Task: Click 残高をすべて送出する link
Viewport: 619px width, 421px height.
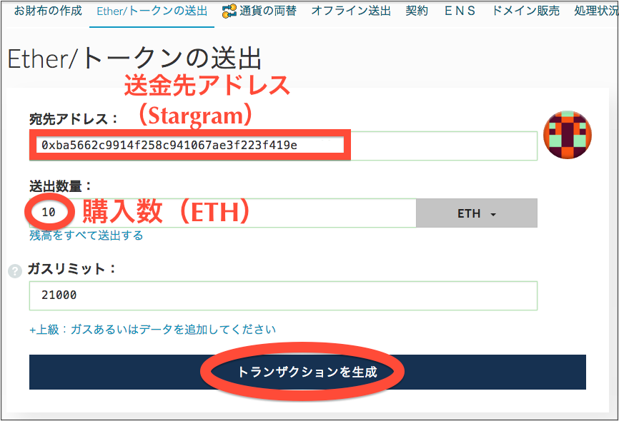Action: point(86,235)
